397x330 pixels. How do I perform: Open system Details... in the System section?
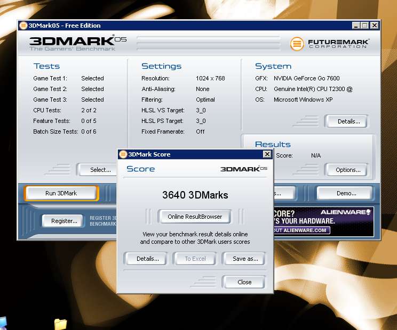tap(347, 121)
